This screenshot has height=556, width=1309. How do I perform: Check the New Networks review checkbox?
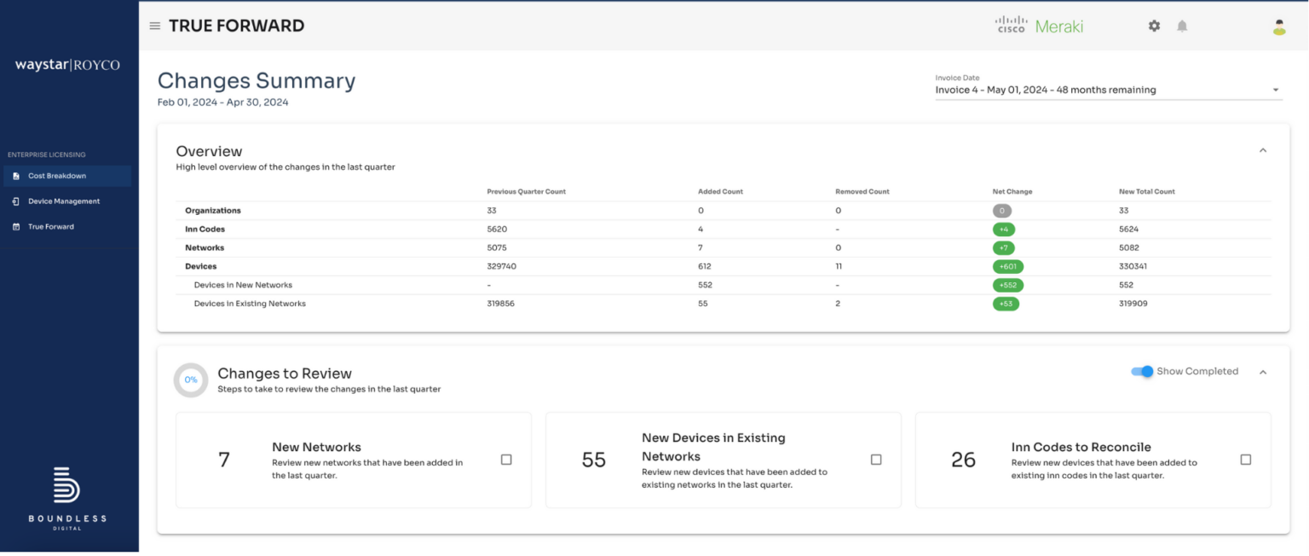click(x=506, y=459)
